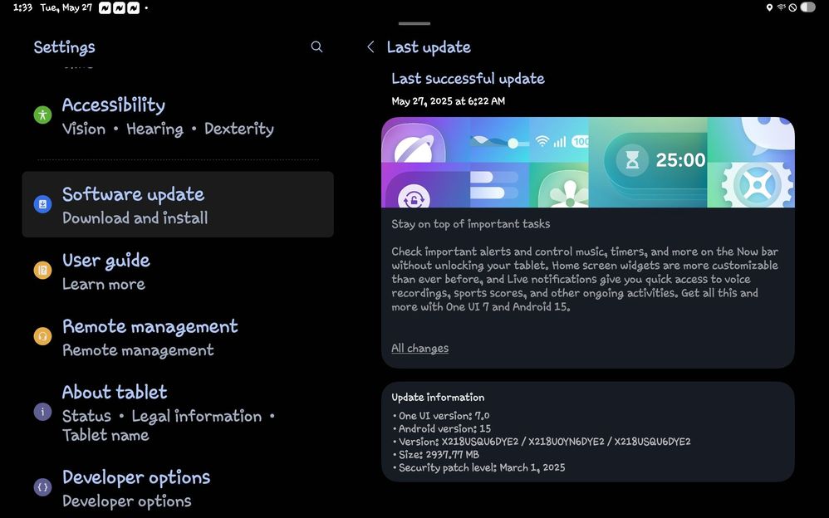Click the Remote management headset icon
The width and height of the screenshot is (829, 518).
(x=42, y=336)
